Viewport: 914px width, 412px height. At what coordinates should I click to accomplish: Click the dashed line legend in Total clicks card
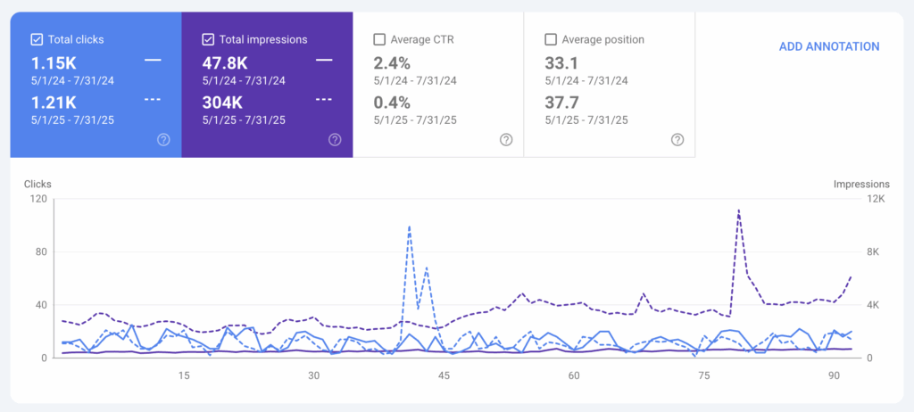coord(153,99)
